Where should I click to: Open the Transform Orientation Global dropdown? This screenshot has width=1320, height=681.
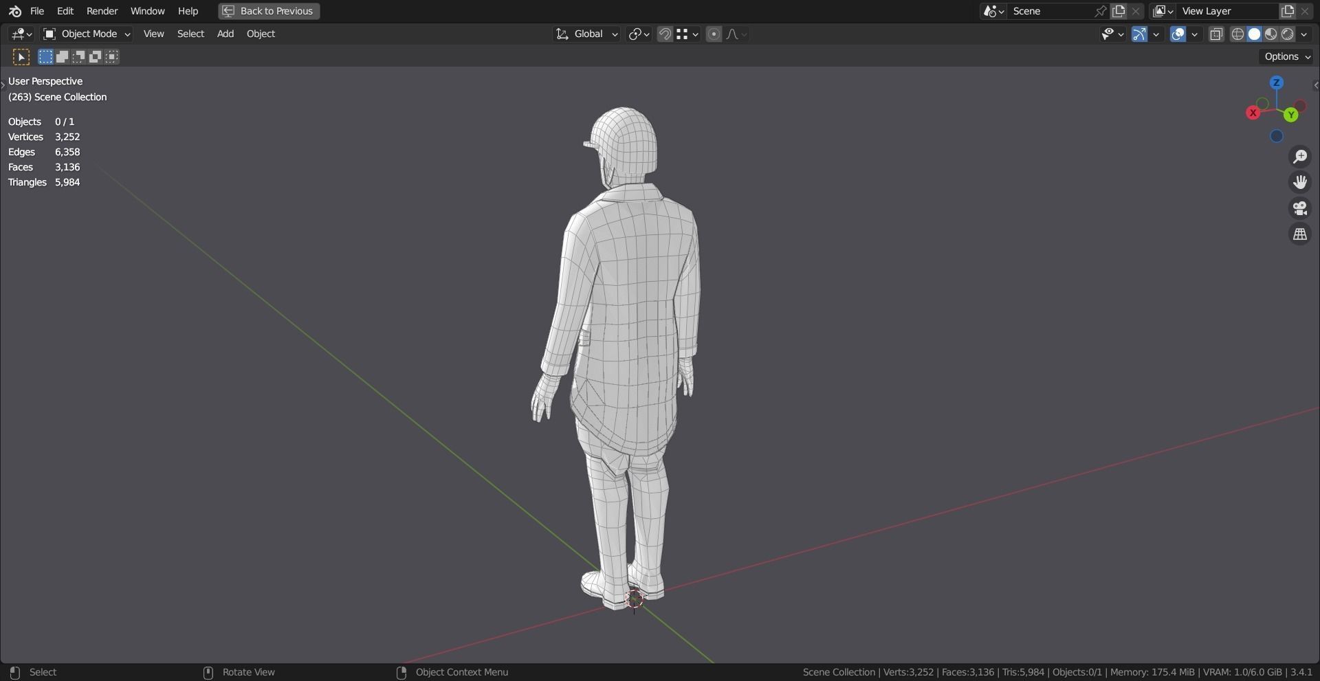tap(586, 34)
